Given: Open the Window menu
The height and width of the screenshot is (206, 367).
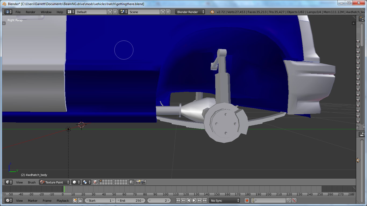Looking at the screenshot, I should coord(46,12).
